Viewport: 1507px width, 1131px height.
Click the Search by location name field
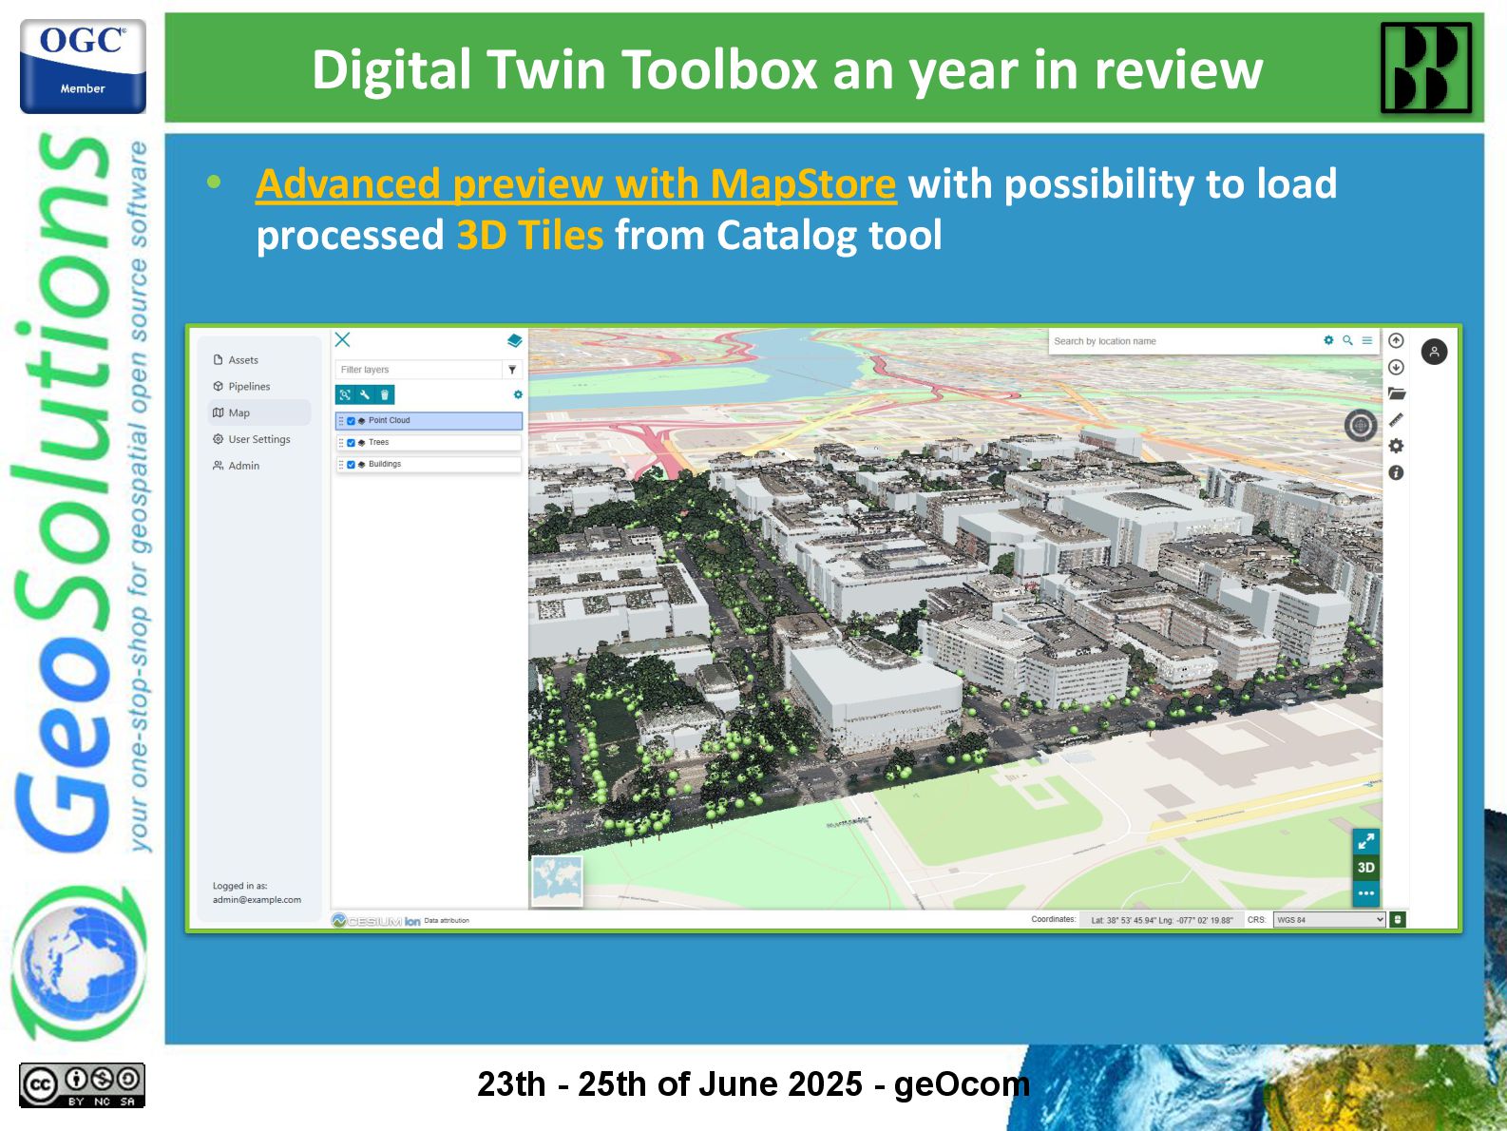1184,341
